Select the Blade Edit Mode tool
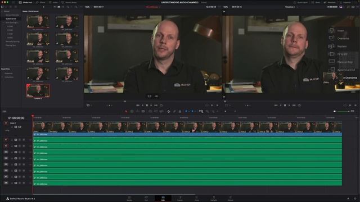 click(143, 111)
